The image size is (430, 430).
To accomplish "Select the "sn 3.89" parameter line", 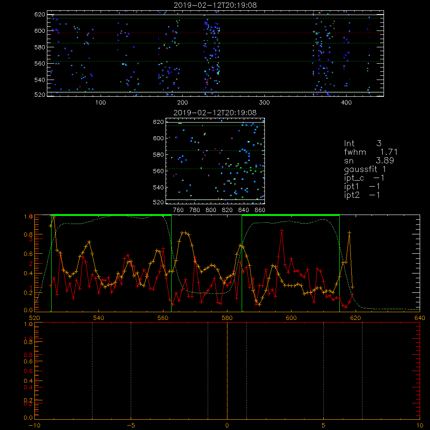I will [369, 160].
